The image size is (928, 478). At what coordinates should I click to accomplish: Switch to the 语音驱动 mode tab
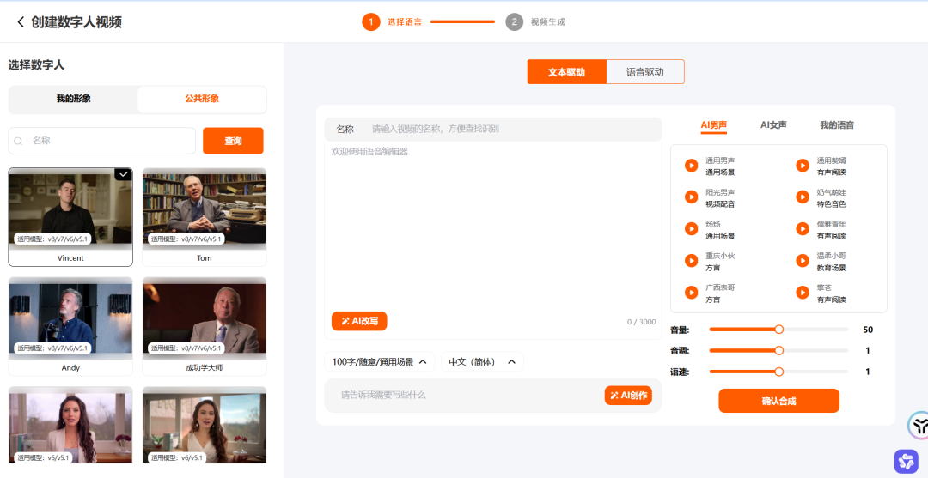pos(645,72)
